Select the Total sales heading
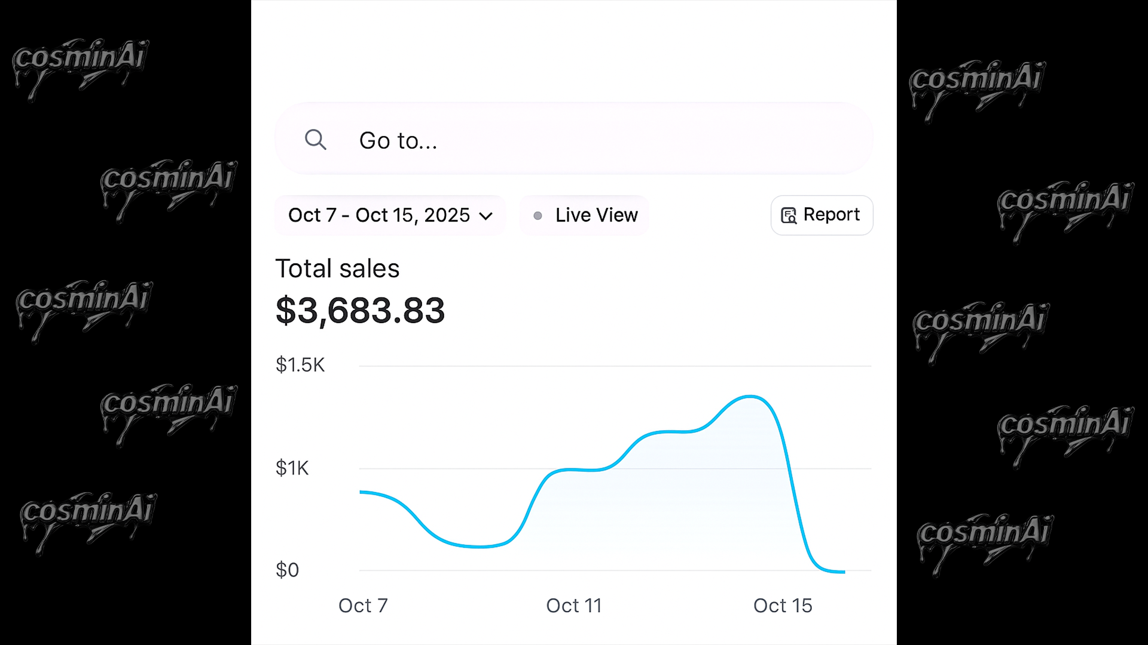 coord(337,269)
